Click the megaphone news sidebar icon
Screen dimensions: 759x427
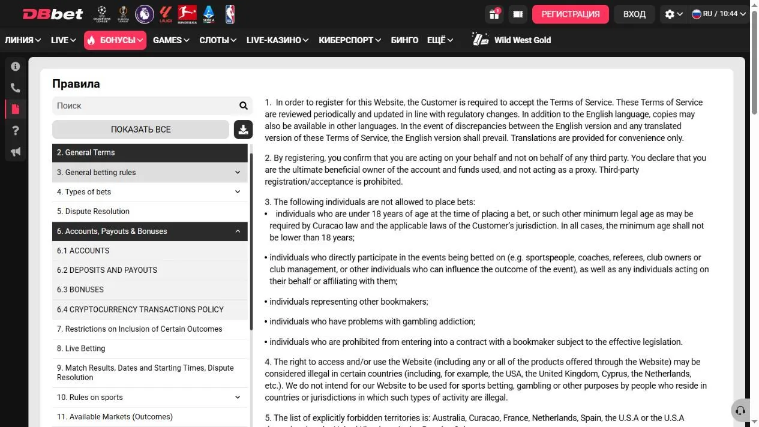click(16, 152)
